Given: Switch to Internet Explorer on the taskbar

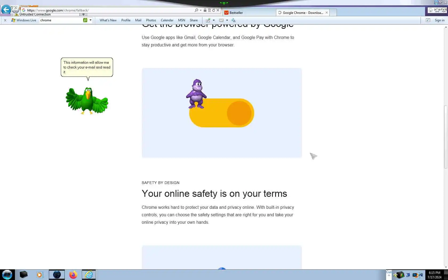Looking at the screenshot, I should pos(89,275).
